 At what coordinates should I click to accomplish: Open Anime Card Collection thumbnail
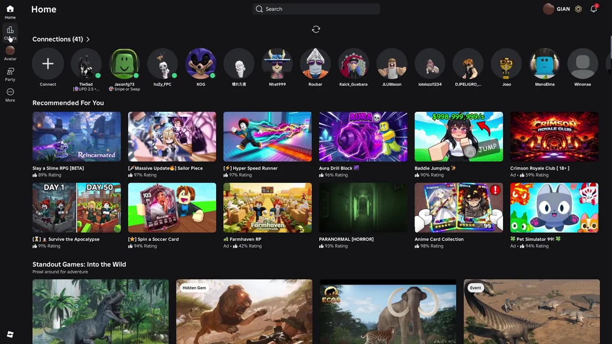point(459,208)
